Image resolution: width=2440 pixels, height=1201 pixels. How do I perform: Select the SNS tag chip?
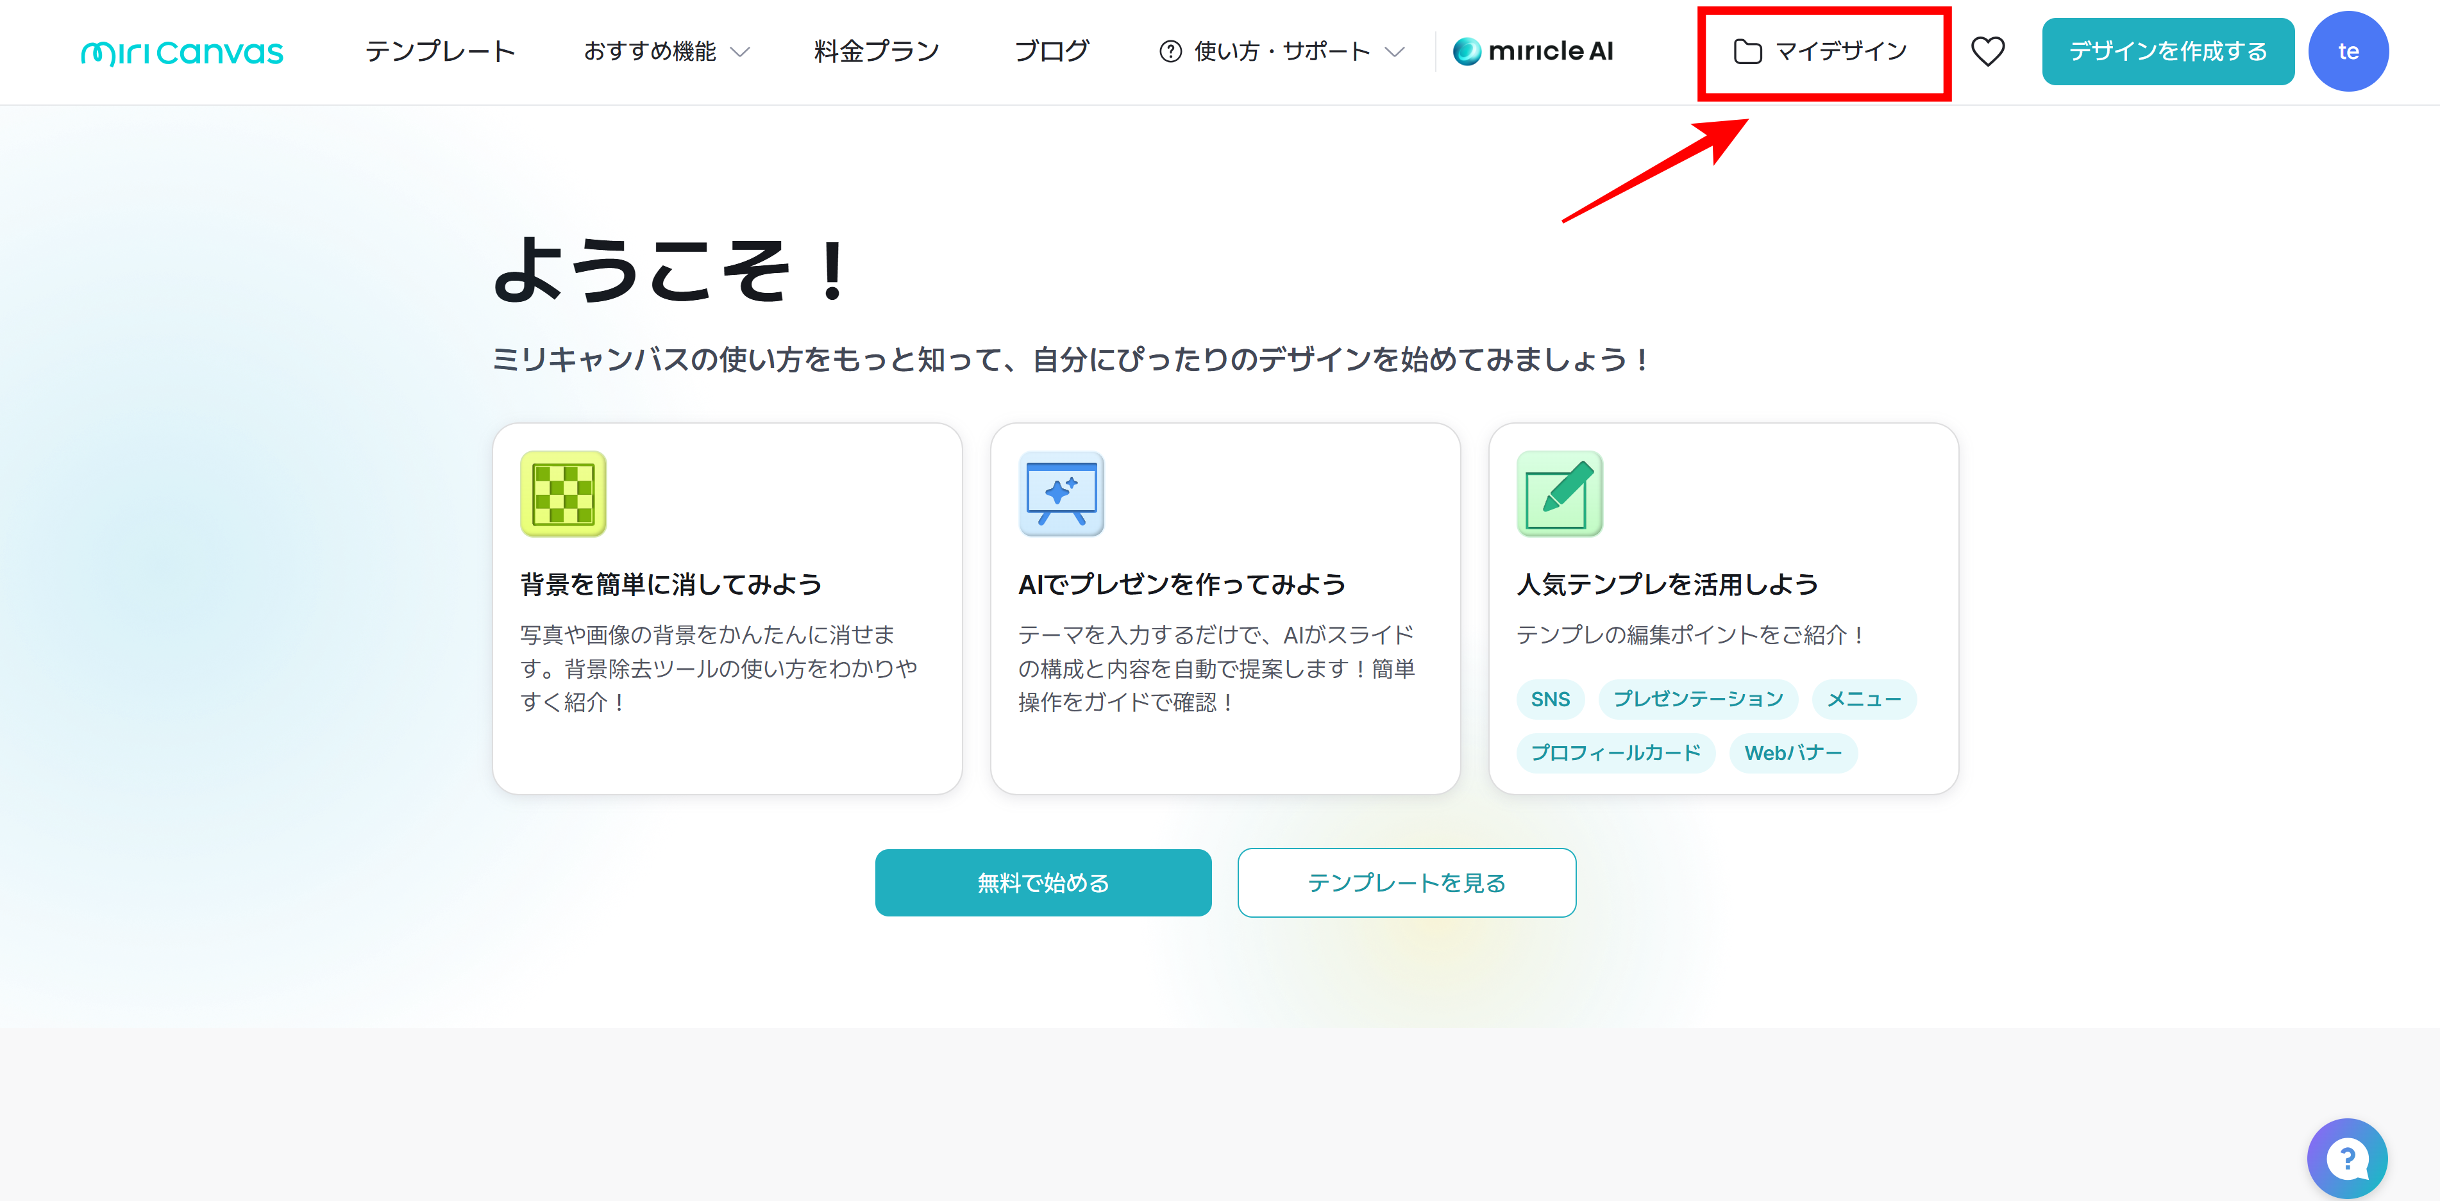point(1550,699)
